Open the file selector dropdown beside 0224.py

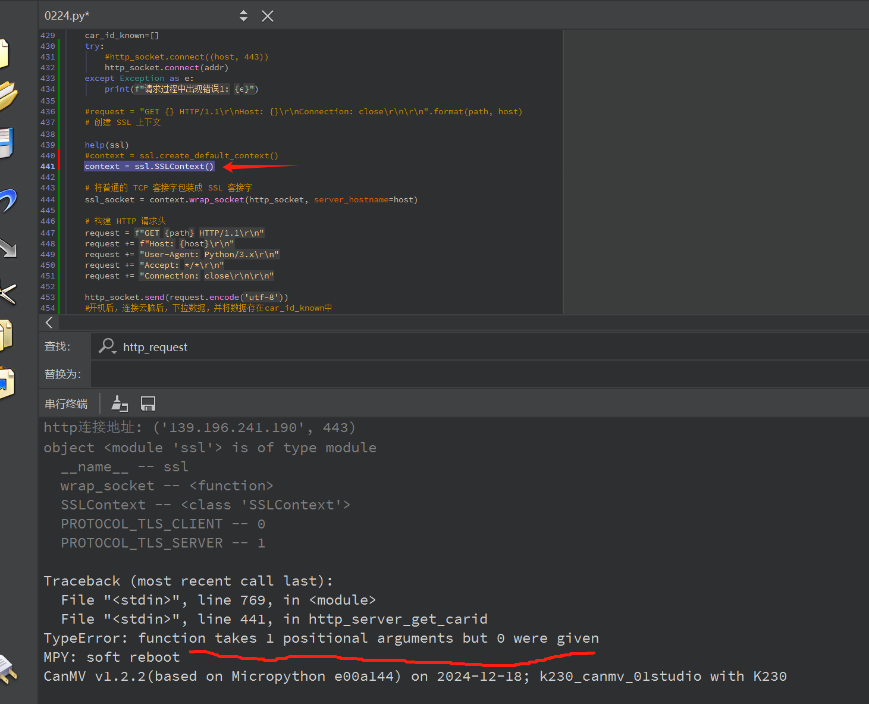point(243,16)
